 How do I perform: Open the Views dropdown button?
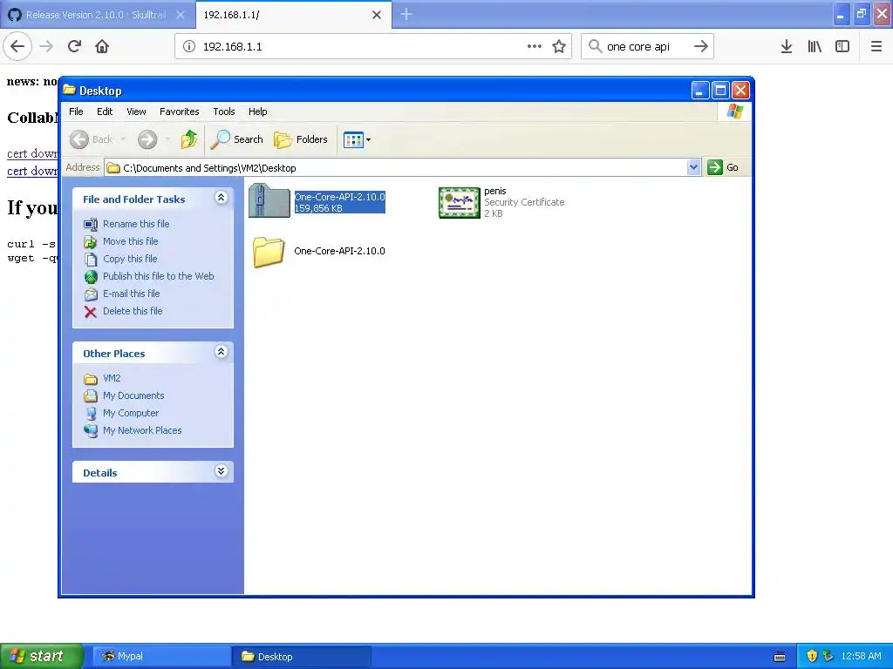pos(357,139)
